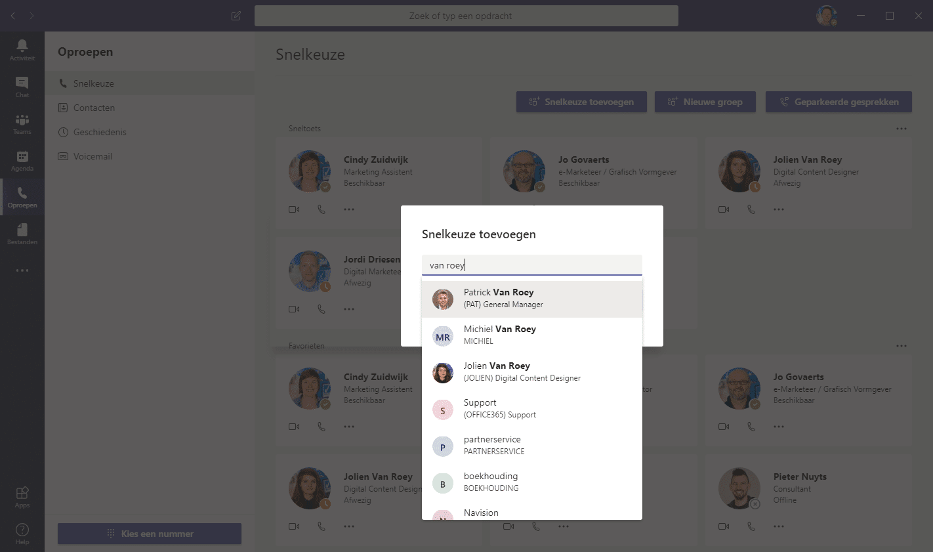Image resolution: width=933 pixels, height=552 pixels.
Task: Start video call with Jolien Van Roey in Sneltoets
Action: pos(724,209)
